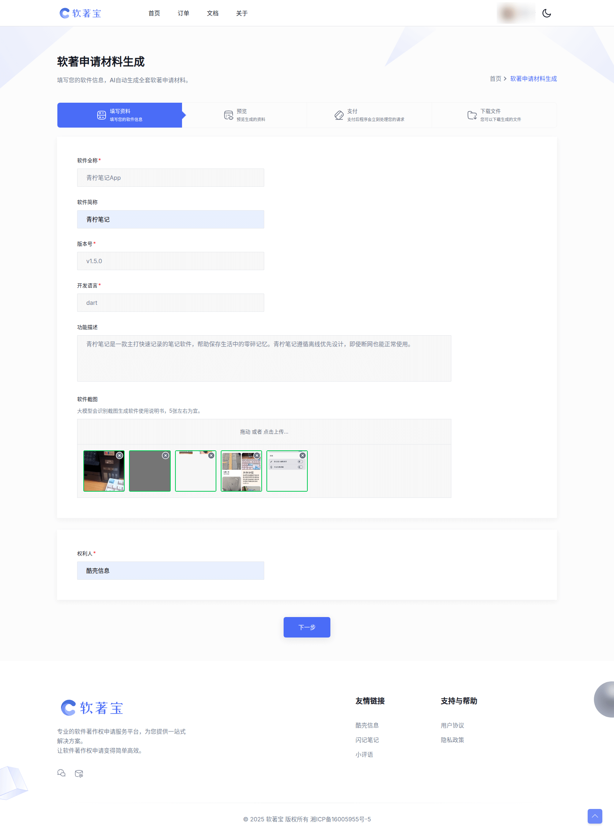
Task: Open the 用户协议 link
Action: (452, 725)
